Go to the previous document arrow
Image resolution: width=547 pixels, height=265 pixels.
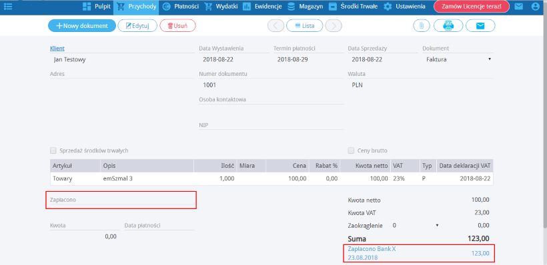pos(276,26)
